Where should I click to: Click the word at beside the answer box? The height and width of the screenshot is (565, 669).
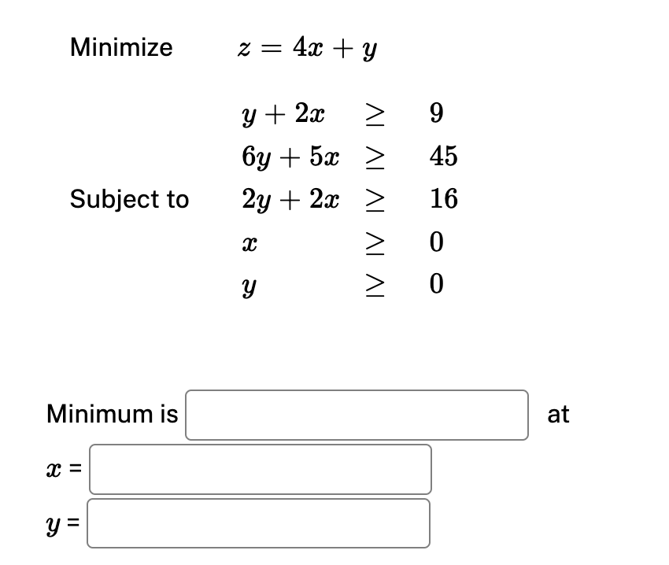tap(559, 415)
